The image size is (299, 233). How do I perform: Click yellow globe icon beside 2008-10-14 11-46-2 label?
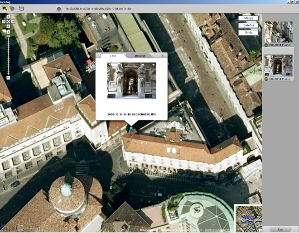[266, 79]
